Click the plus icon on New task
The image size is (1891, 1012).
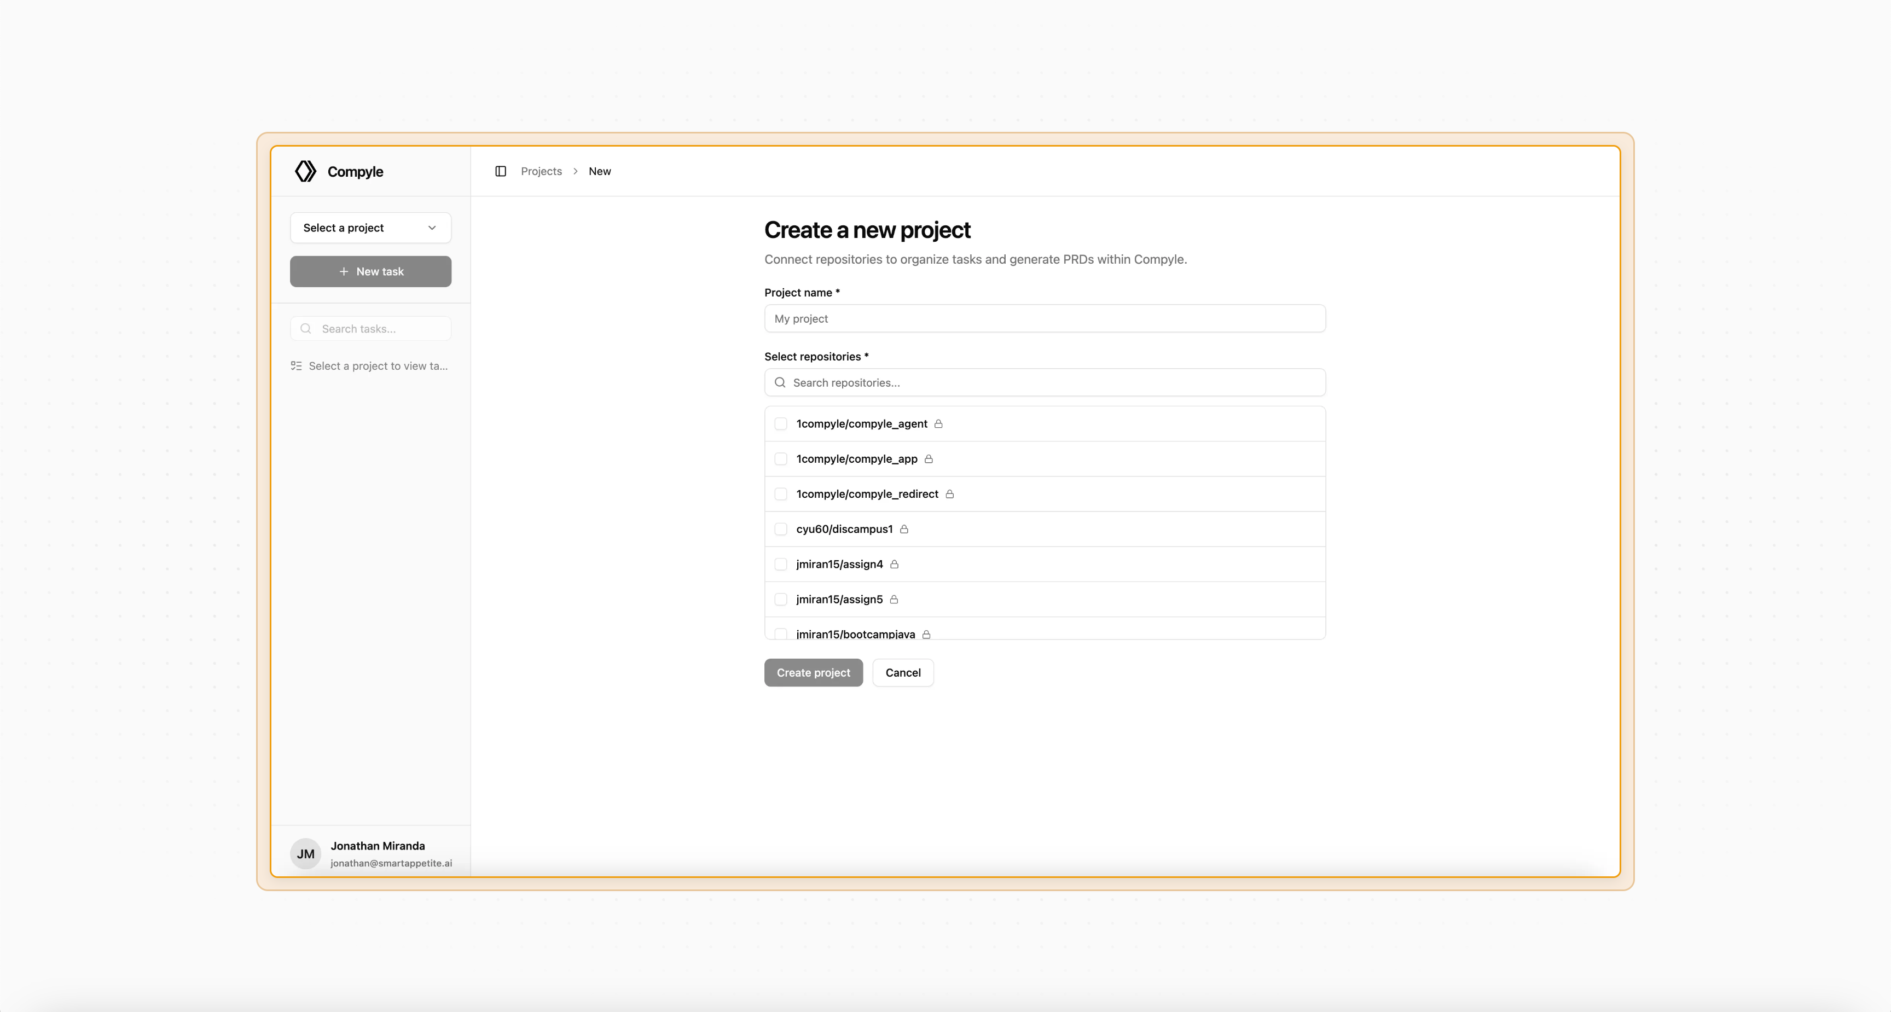click(x=344, y=271)
